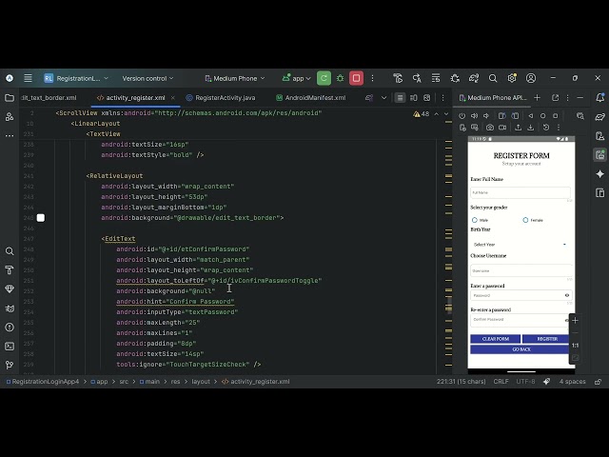Click the emulator Overview square button
Viewport: 609px width, 457px height.
pos(556,116)
